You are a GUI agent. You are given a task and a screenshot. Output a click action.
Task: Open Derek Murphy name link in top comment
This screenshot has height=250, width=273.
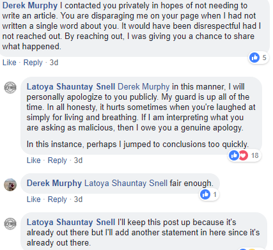tap(30, 6)
